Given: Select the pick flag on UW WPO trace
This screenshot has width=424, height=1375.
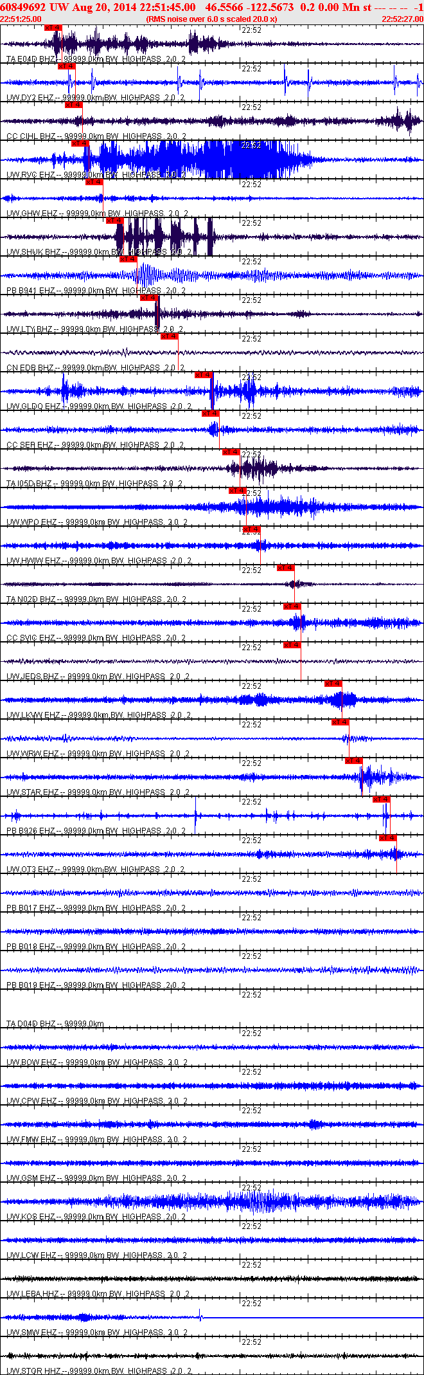Looking at the screenshot, I should tap(237, 491).
